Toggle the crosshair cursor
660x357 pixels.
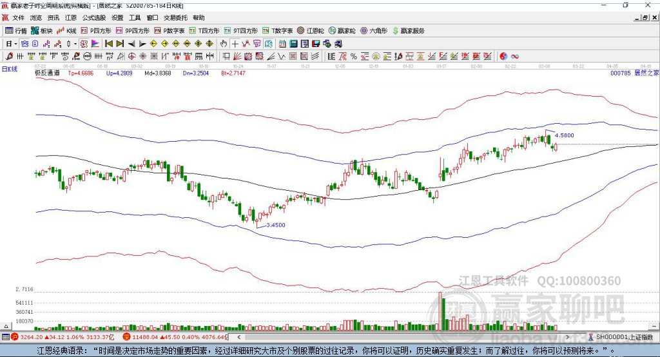point(235,44)
